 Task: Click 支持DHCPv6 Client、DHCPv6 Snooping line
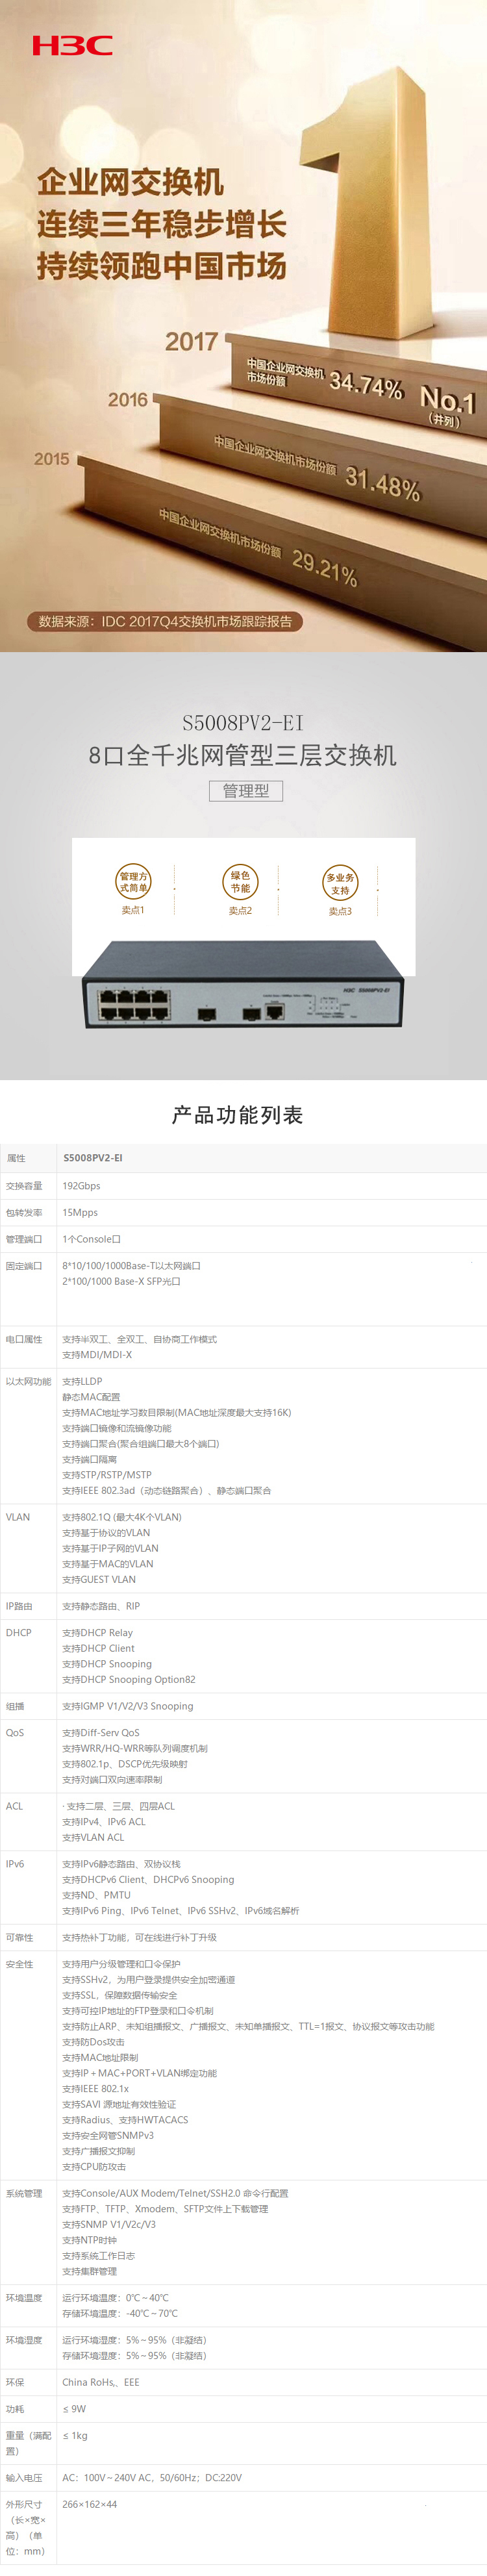pyautogui.click(x=148, y=1880)
